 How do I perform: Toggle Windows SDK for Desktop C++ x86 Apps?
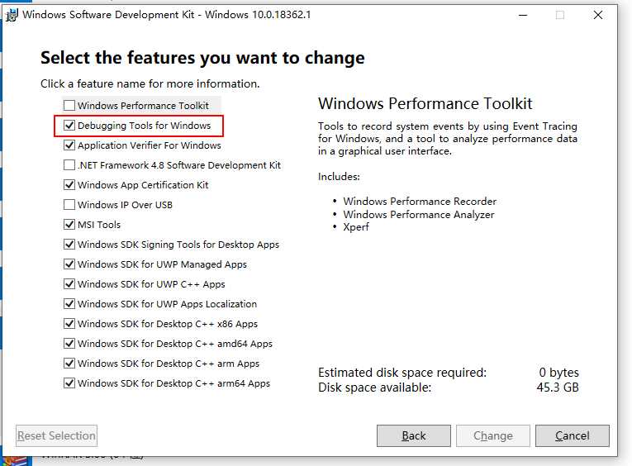[69, 324]
